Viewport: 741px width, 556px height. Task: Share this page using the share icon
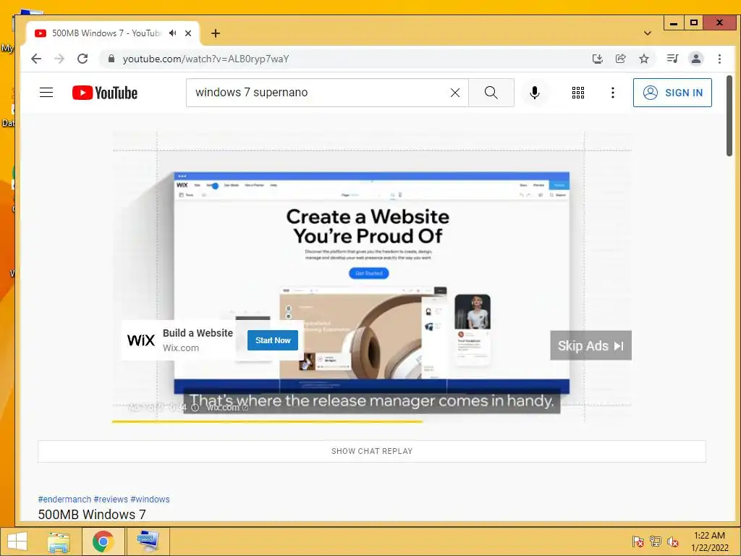tap(620, 59)
